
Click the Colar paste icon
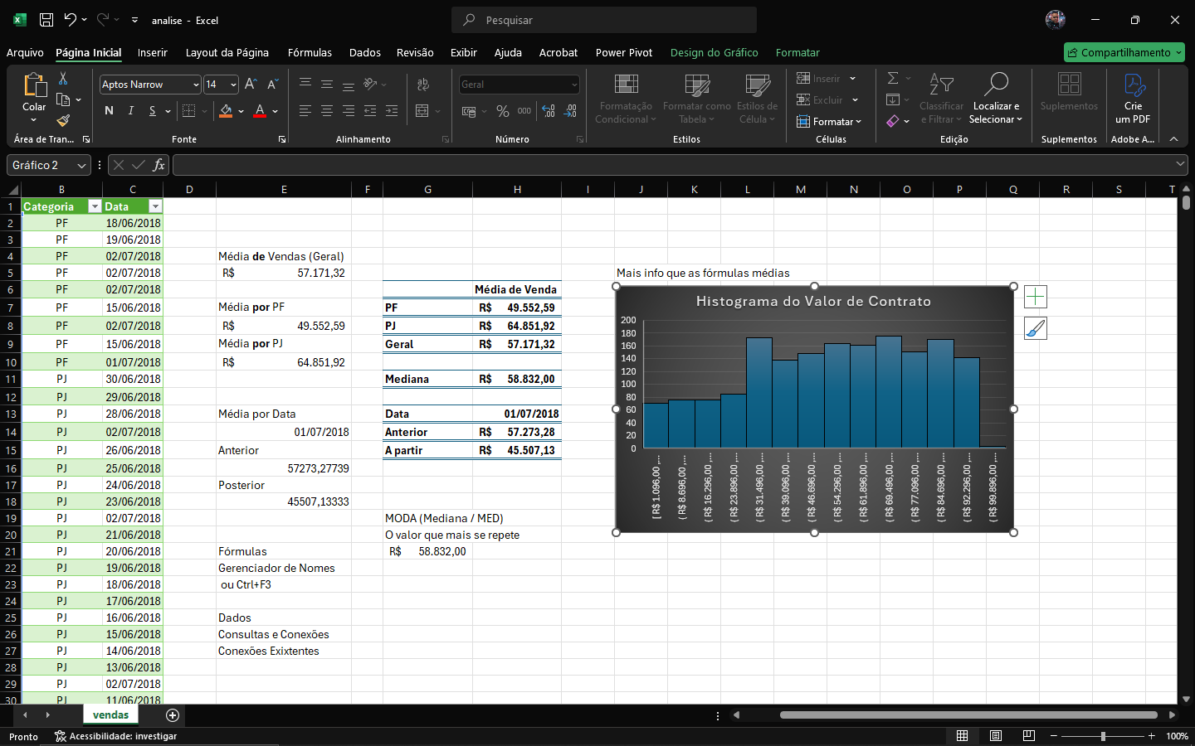(x=34, y=85)
